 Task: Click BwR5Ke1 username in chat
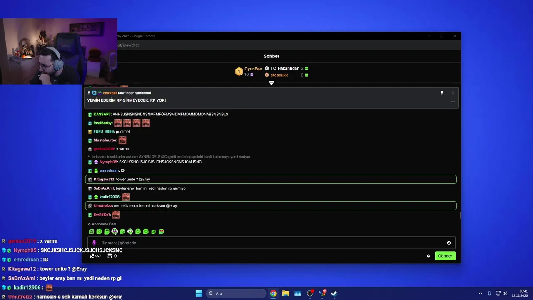tap(102, 215)
